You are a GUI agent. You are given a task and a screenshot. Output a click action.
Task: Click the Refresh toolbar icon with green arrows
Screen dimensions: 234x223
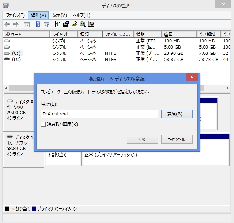pos(57,24)
